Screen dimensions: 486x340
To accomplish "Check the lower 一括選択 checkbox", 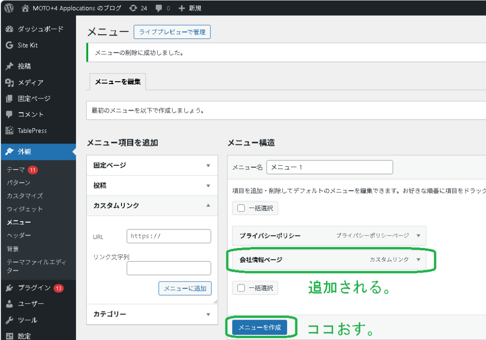I will coord(241,288).
